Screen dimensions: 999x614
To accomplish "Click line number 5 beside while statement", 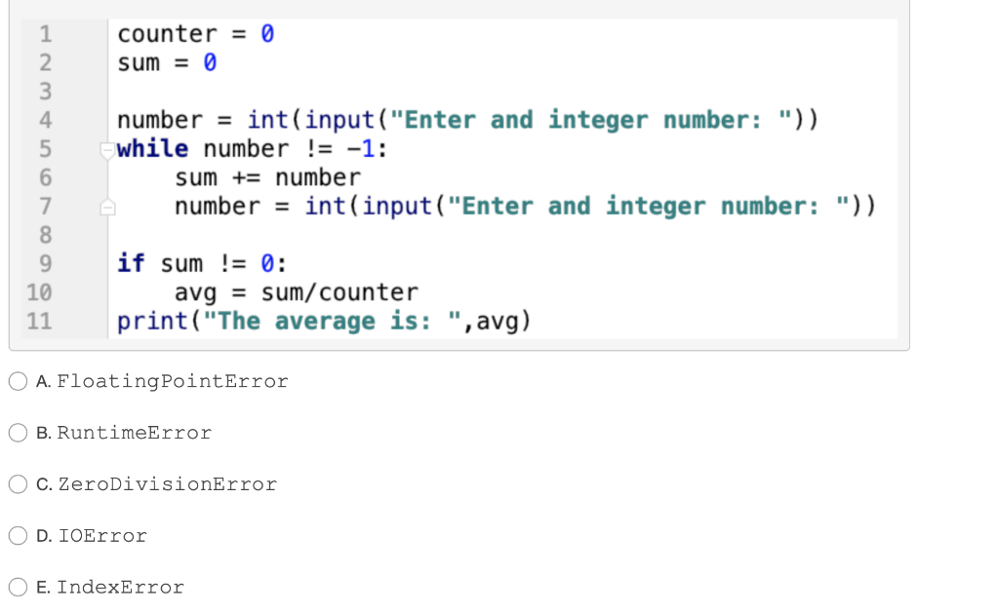I will 47,148.
